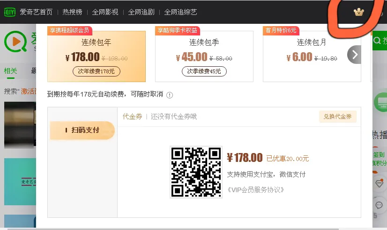Click the iQIYI logo in top bar
This screenshot has height=230, width=387.
tap(10, 12)
